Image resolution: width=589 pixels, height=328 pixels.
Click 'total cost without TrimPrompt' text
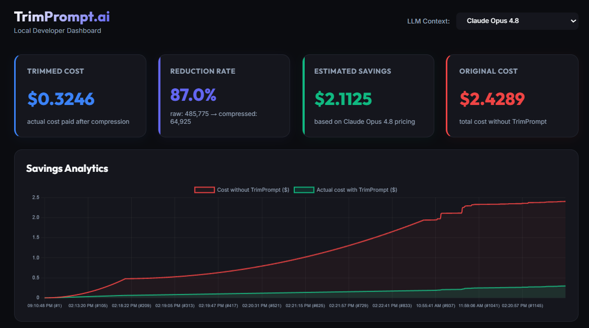503,122
